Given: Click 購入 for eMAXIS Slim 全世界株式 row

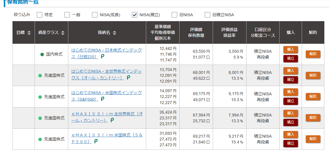Looking at the screenshot, I should pos(291,113).
